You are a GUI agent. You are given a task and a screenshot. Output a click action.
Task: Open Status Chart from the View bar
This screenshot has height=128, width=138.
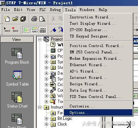(x=17, y=100)
